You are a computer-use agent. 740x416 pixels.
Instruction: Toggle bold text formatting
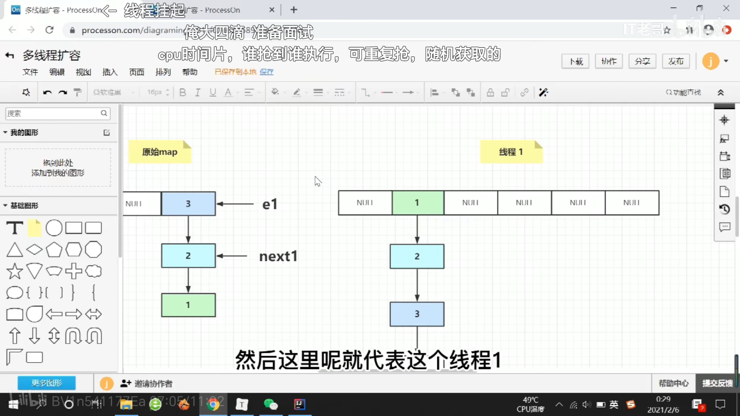click(182, 92)
